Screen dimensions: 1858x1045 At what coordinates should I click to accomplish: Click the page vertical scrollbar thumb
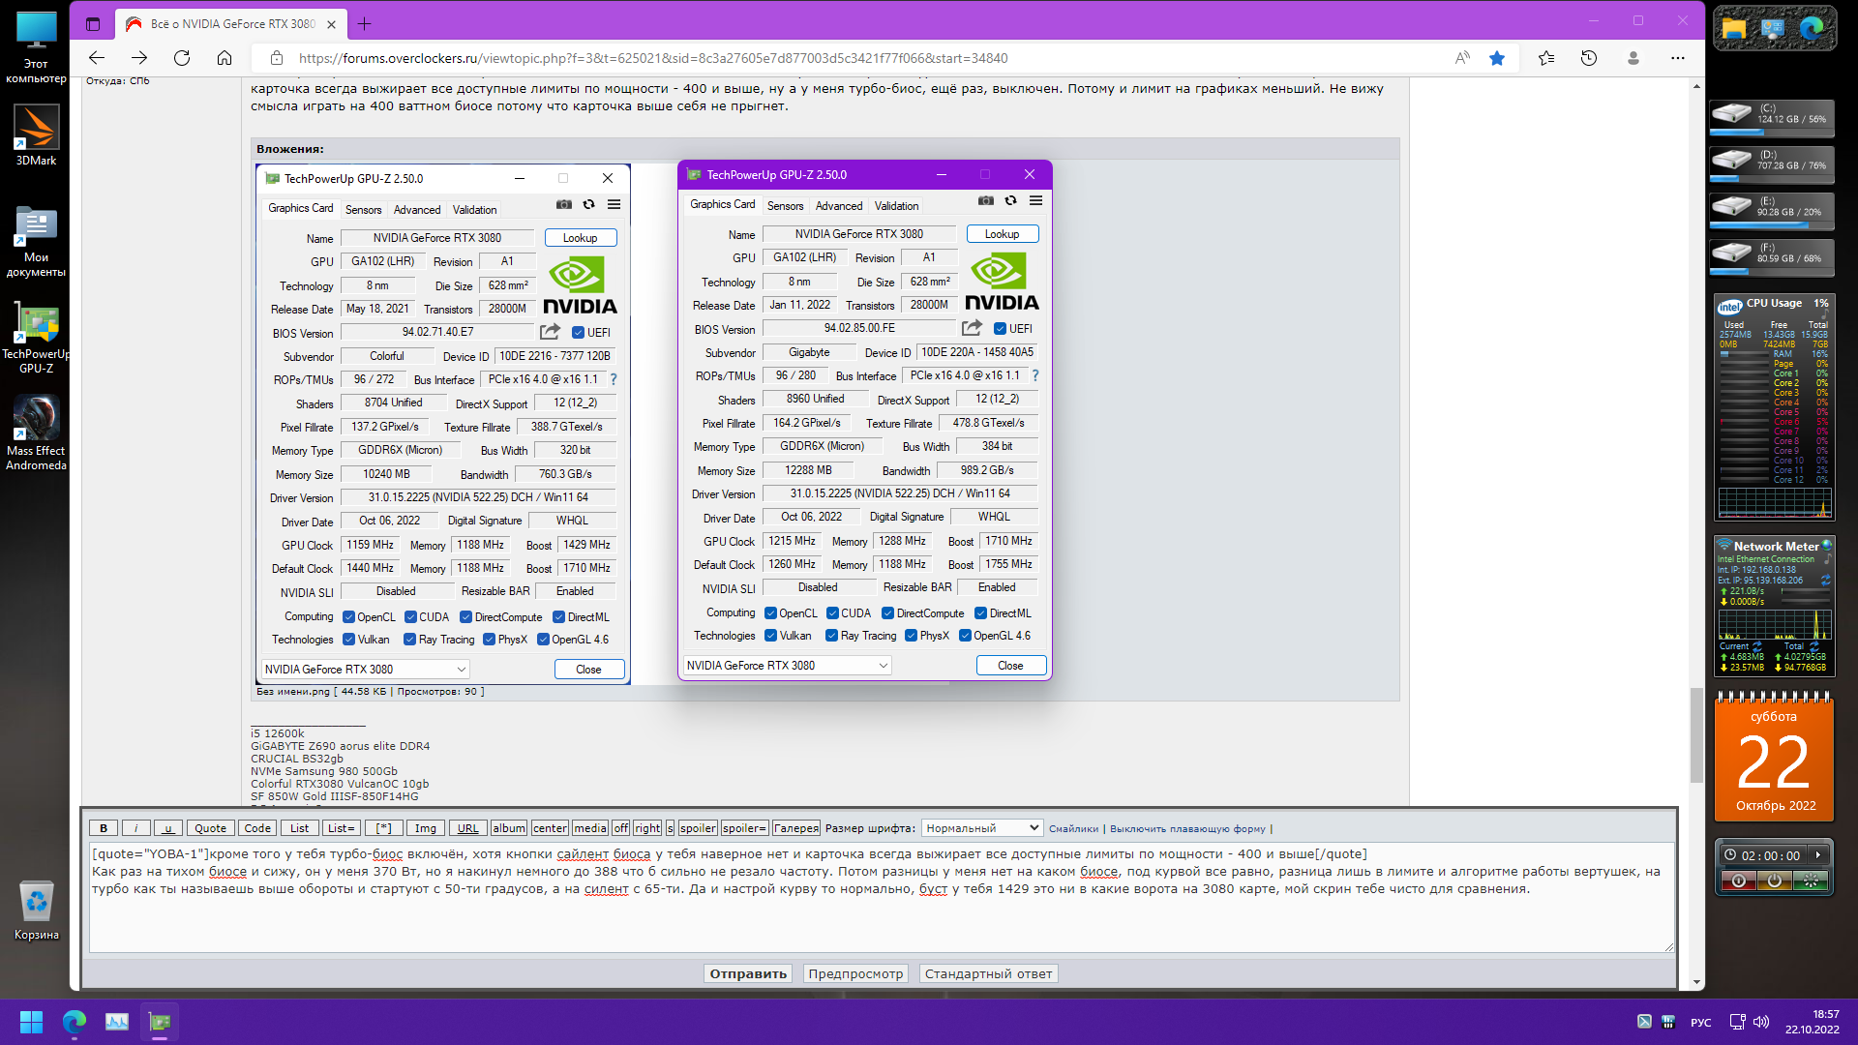1695,735
